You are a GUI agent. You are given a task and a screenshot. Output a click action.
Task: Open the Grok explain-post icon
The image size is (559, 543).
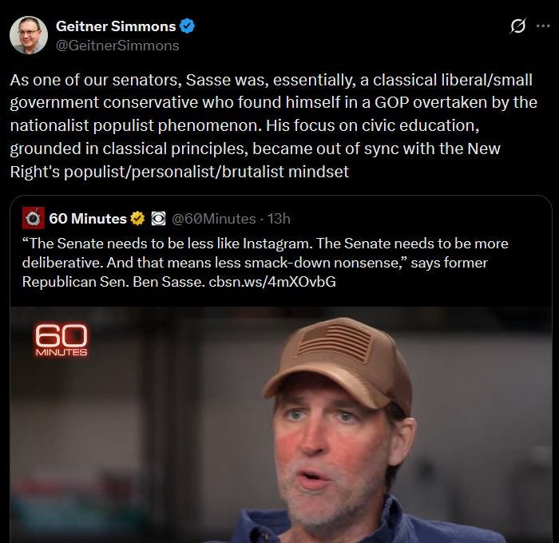tap(517, 26)
